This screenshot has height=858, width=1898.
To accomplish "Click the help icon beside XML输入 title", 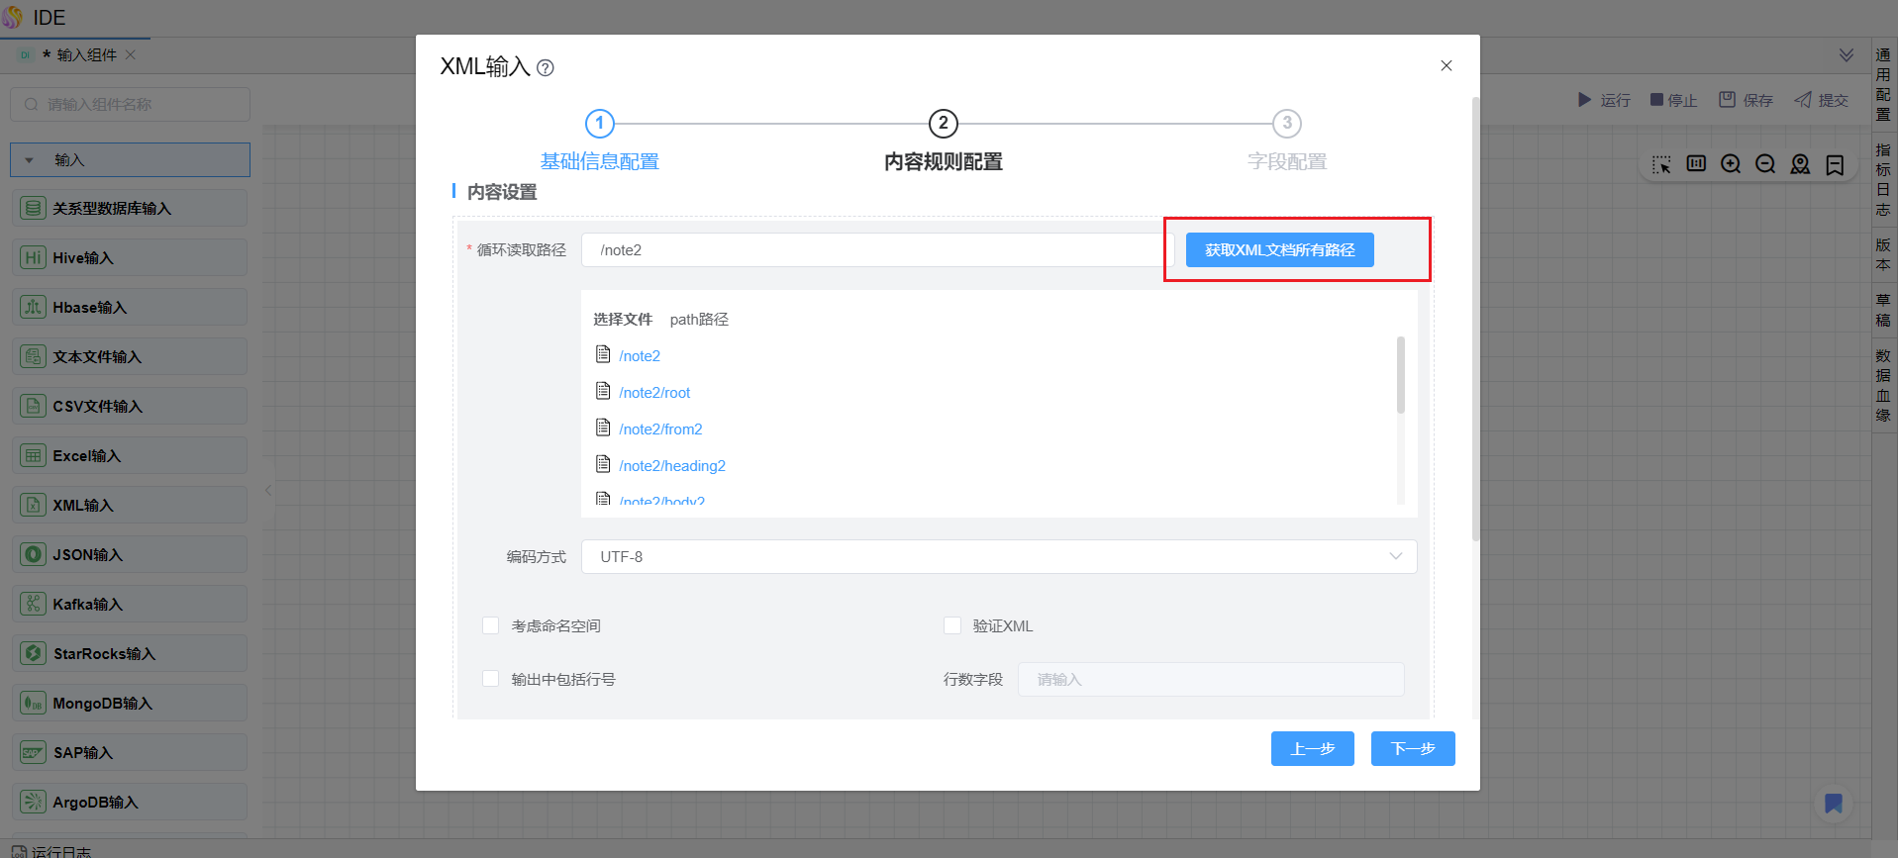I will [546, 68].
